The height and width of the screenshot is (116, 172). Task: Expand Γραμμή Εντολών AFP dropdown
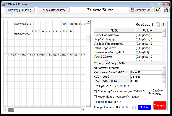pos(134,107)
